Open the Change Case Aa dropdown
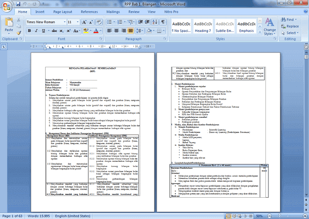Screen dimensions: 309x219 (x=76, y=31)
